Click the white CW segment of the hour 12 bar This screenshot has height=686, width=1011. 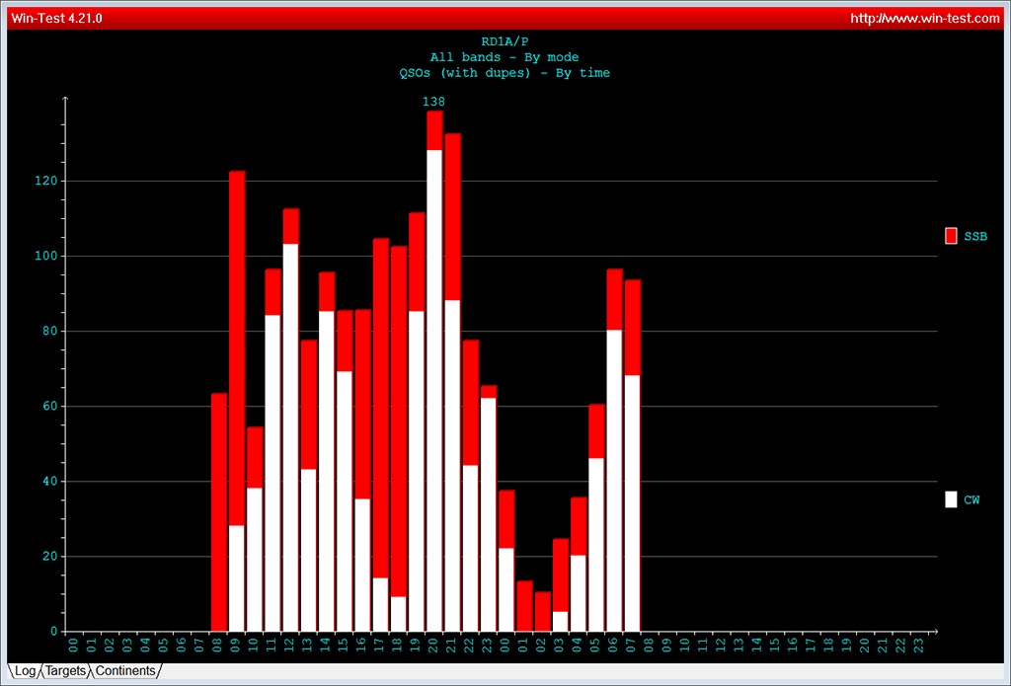tap(291, 434)
